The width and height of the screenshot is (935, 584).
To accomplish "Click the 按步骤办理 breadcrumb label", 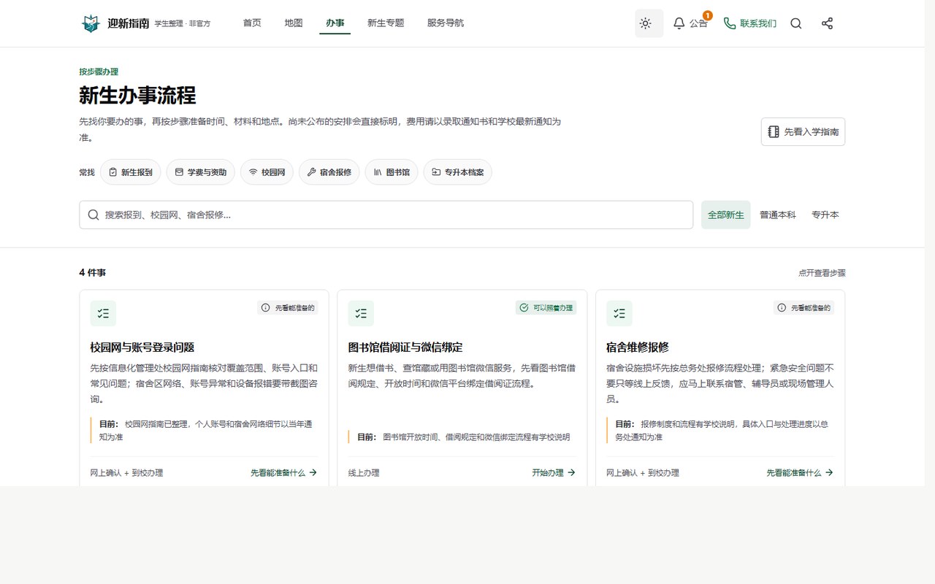I will click(99, 72).
